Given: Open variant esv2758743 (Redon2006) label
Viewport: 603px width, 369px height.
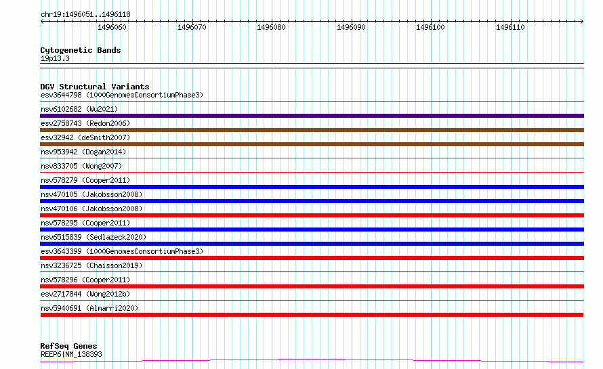Looking at the screenshot, I should click(x=85, y=123).
